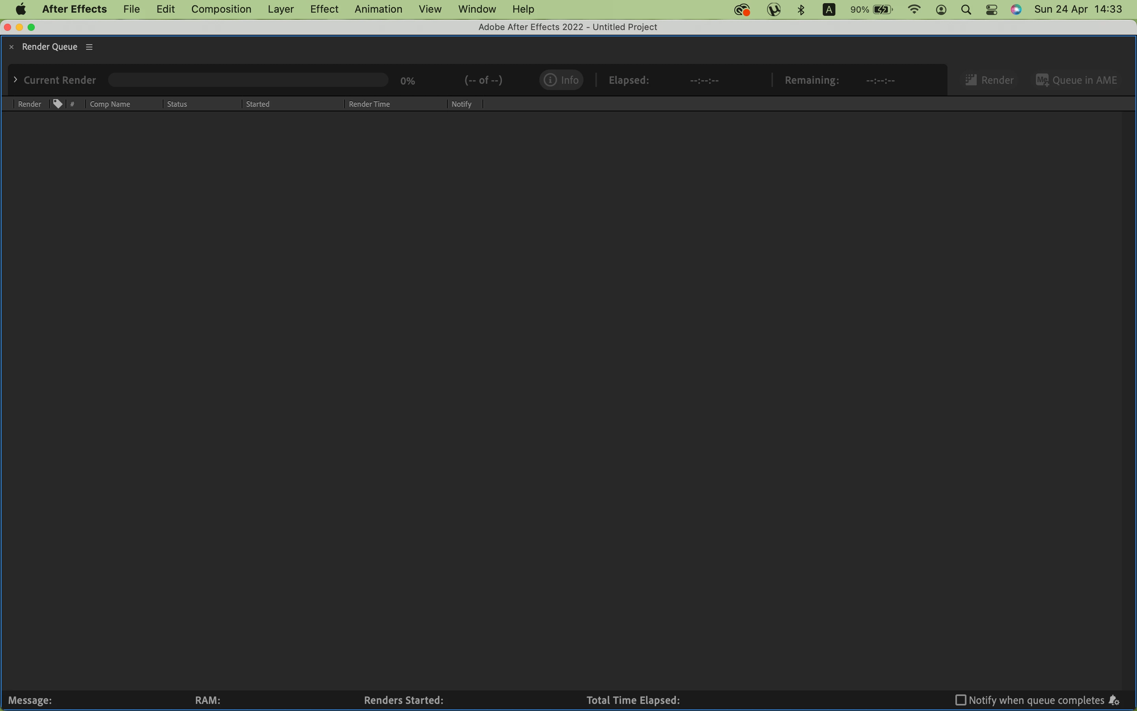Click the Wi-Fi status icon

point(914,9)
